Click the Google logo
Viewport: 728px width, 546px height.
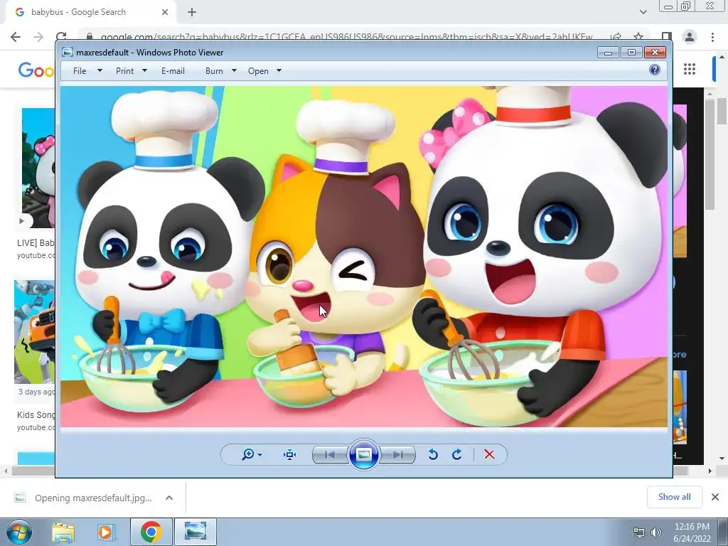pos(36,70)
